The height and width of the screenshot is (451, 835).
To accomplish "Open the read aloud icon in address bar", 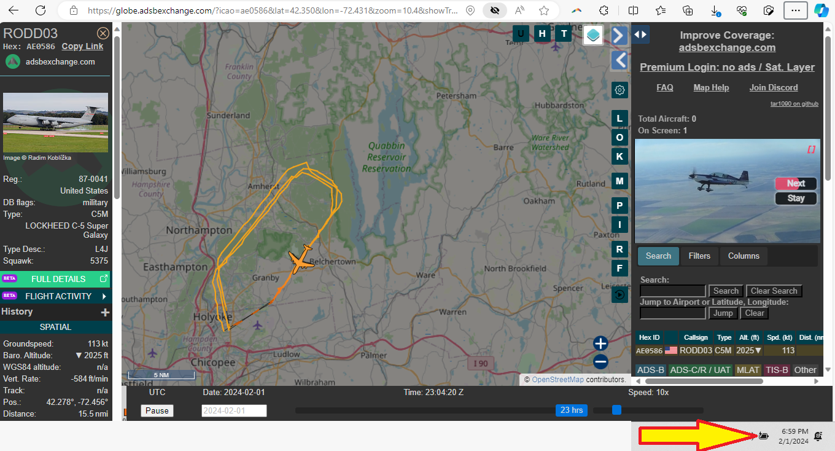I will pyautogui.click(x=519, y=10).
